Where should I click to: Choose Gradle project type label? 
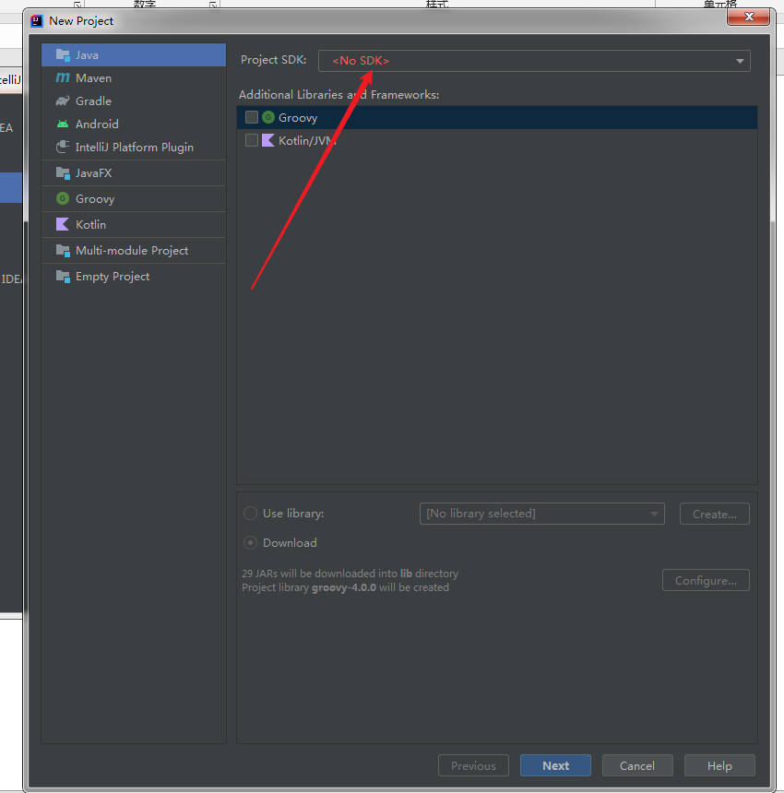click(x=93, y=101)
